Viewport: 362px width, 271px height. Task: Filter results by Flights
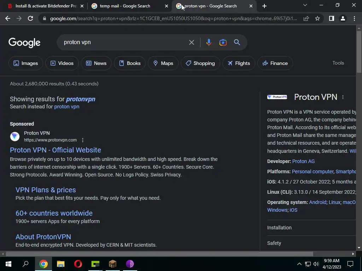tap(239, 63)
